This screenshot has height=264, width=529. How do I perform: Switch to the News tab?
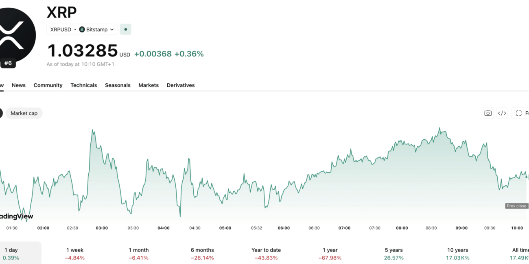click(19, 85)
